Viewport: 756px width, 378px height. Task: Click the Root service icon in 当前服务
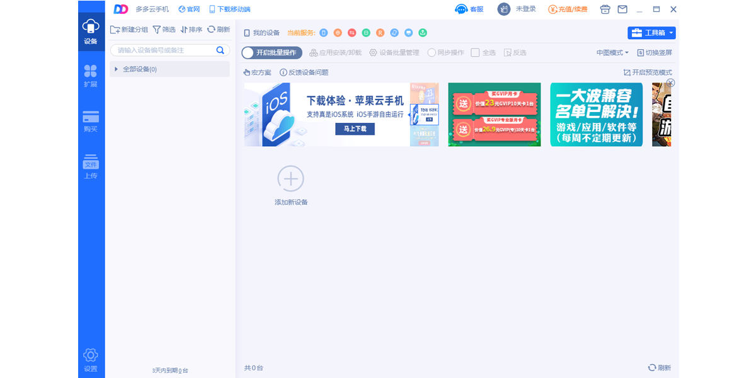(379, 32)
